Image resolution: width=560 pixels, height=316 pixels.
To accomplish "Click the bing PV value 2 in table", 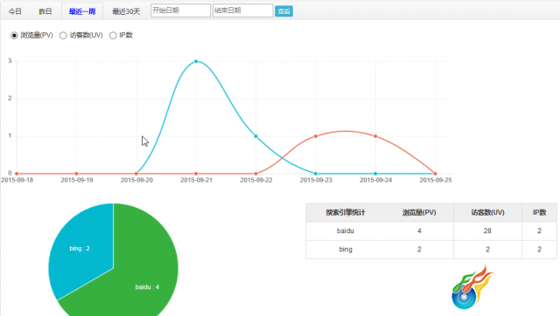I will pos(419,250).
